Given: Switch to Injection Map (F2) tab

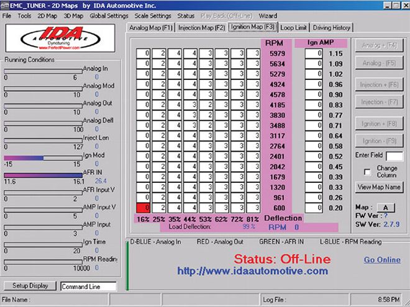Looking at the screenshot, I should coord(201,28).
